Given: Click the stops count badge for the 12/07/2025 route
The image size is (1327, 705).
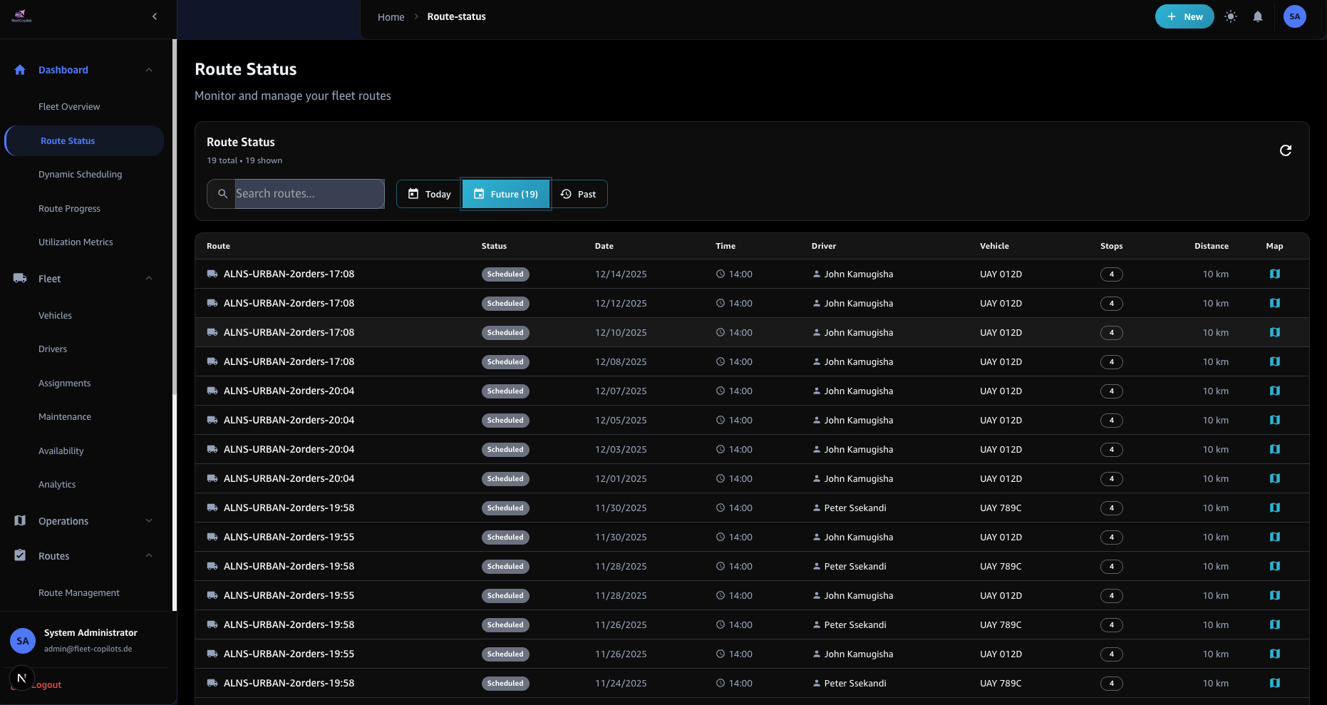Looking at the screenshot, I should (x=1112, y=391).
